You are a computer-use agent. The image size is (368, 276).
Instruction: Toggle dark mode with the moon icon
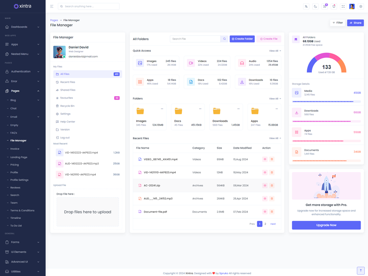tap(316, 6)
